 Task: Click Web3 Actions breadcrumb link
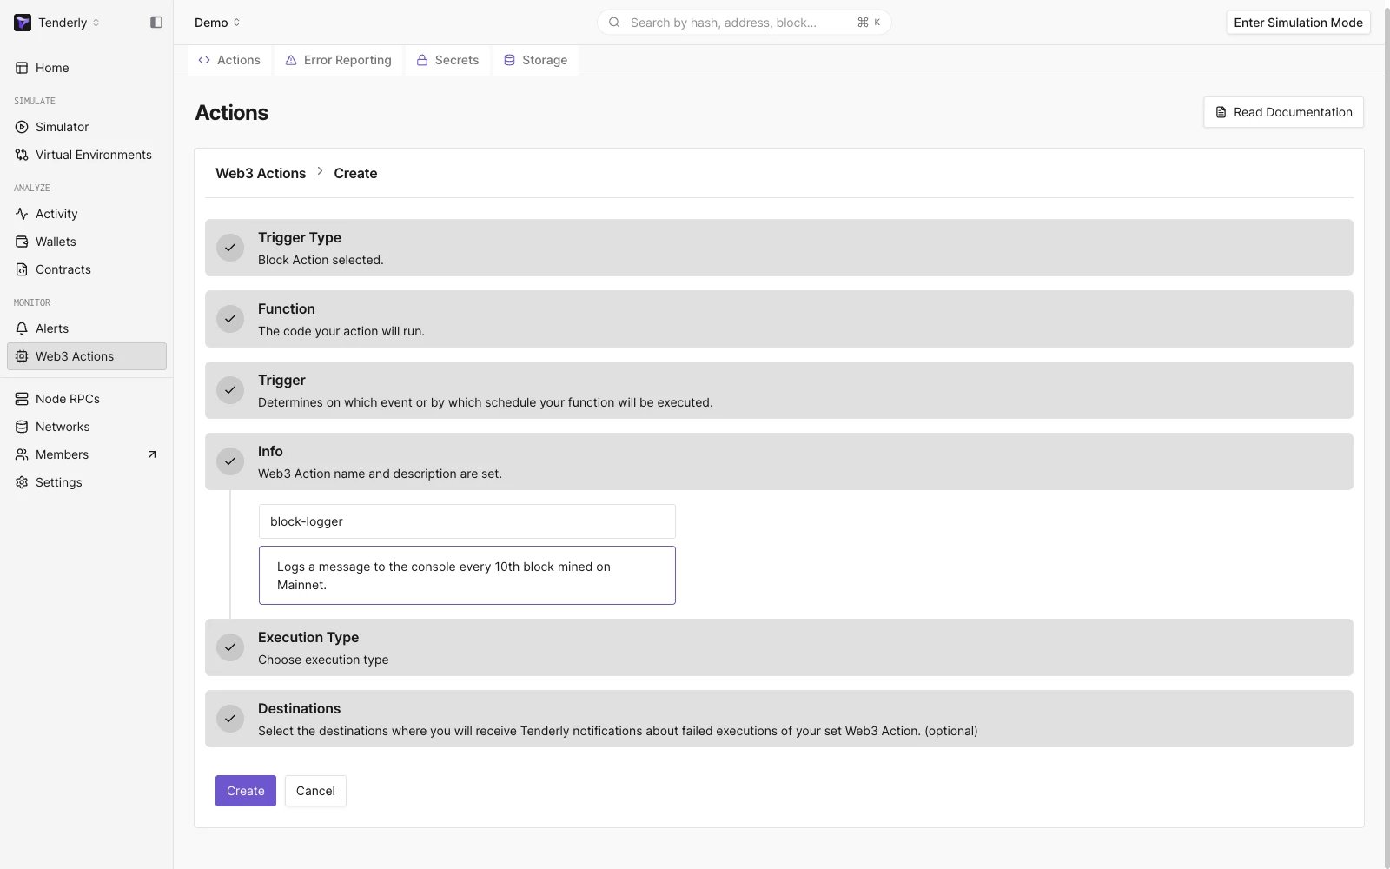[261, 173]
